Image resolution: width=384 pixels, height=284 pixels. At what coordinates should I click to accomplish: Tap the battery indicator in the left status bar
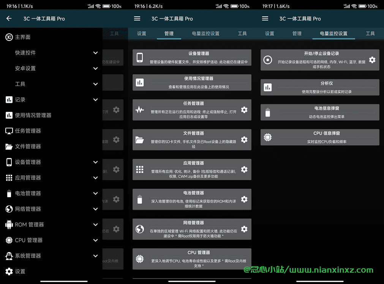(x=106, y=6)
